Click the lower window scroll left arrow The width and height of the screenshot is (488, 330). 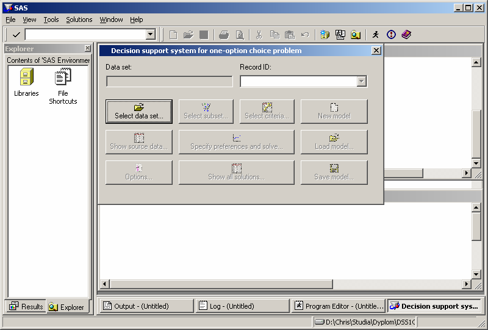[104, 284]
